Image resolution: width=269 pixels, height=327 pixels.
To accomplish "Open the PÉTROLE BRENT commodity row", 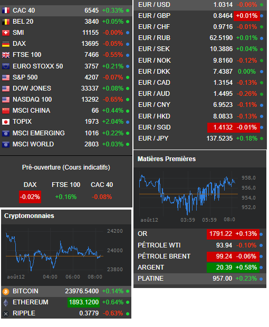I will tap(200, 256).
